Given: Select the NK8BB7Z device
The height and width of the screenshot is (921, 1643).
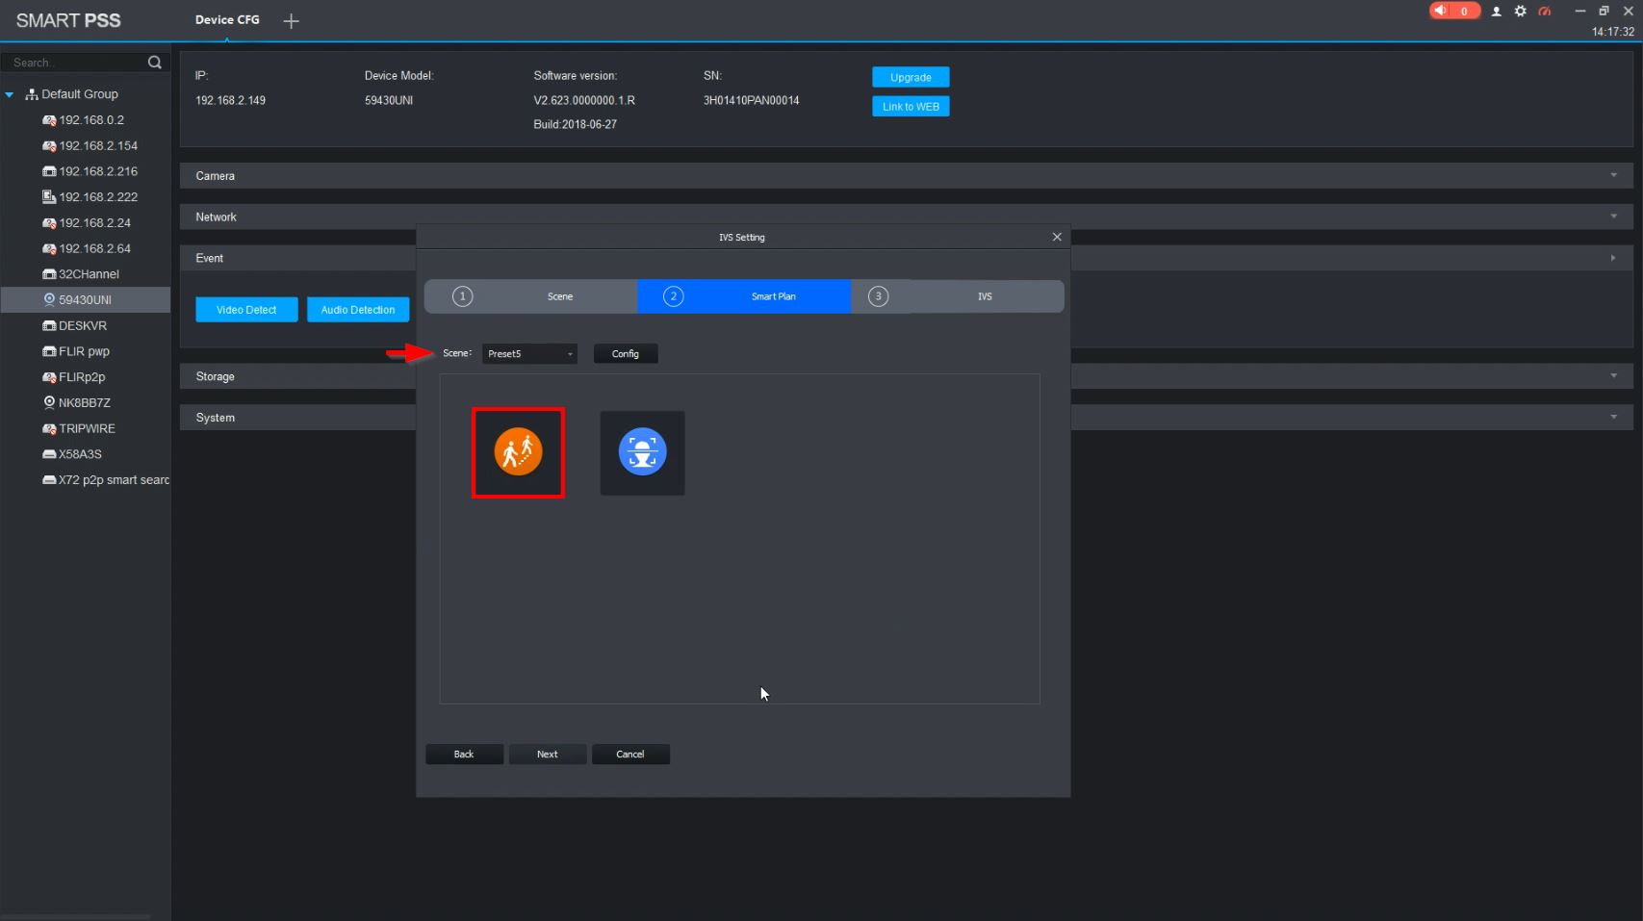Looking at the screenshot, I should pyautogui.click(x=85, y=403).
